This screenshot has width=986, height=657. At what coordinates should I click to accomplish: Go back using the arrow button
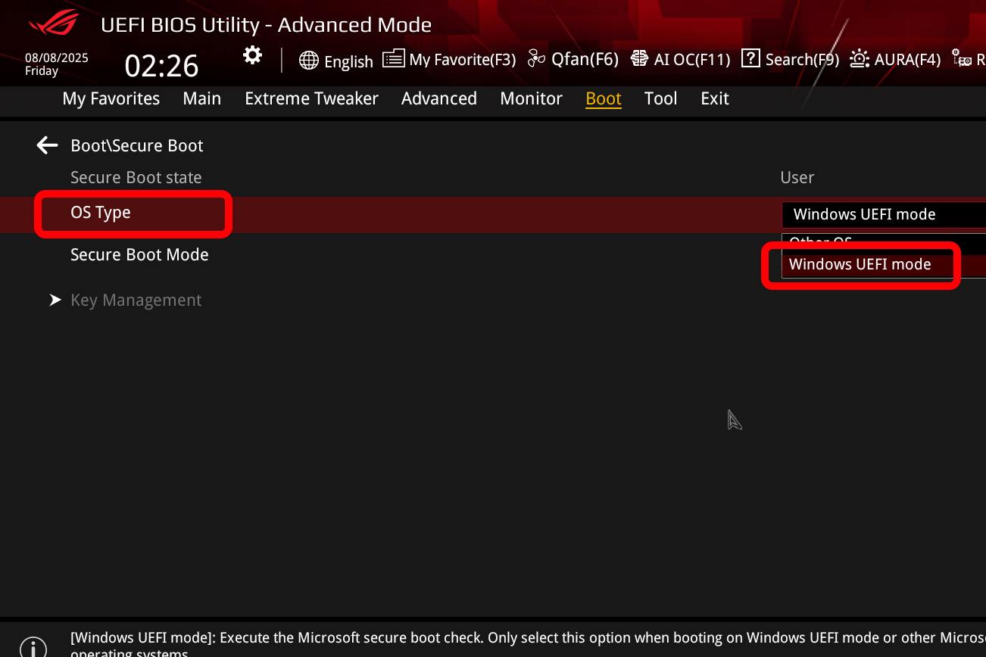46,145
